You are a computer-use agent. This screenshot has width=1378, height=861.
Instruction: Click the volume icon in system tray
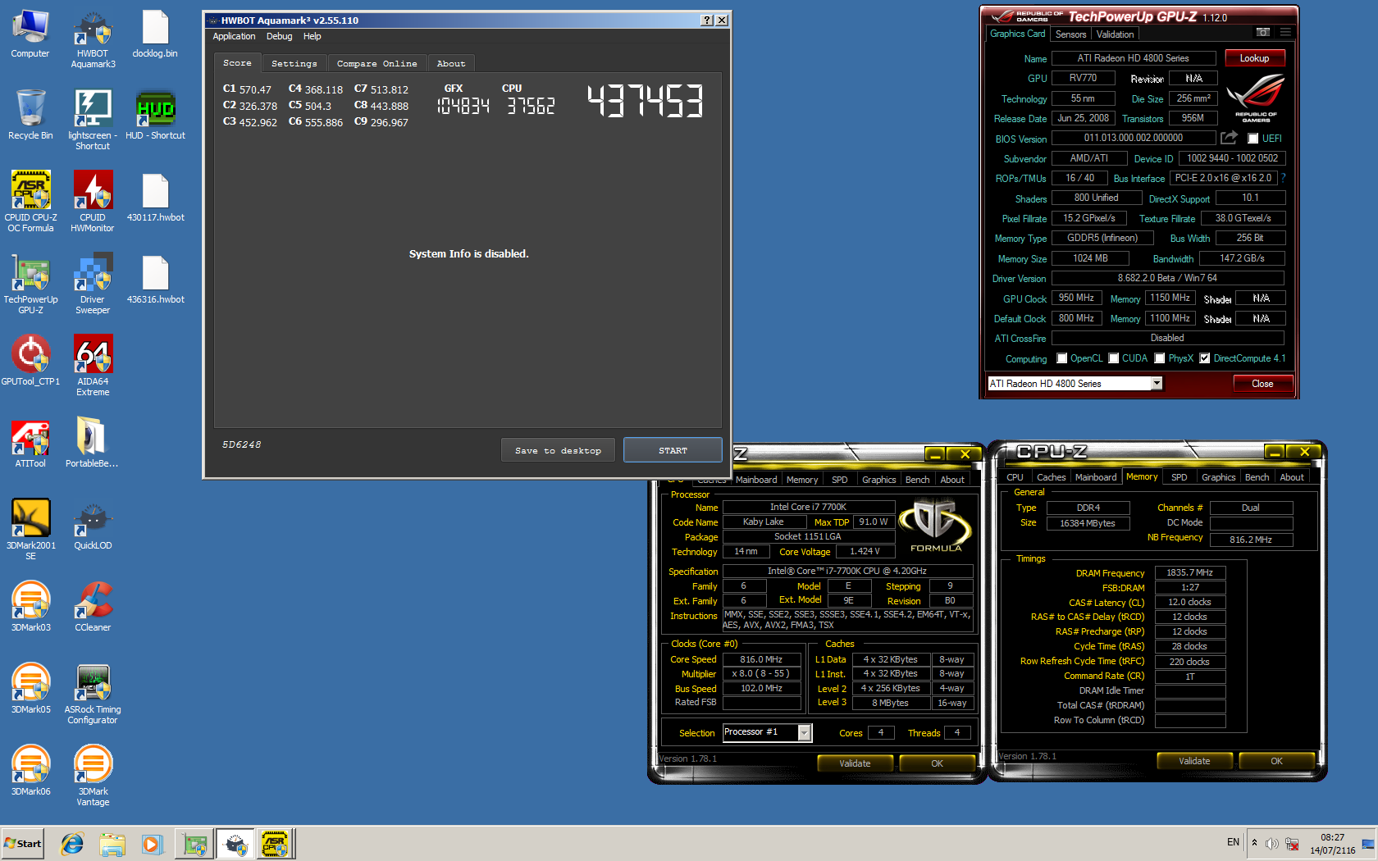point(1272,844)
